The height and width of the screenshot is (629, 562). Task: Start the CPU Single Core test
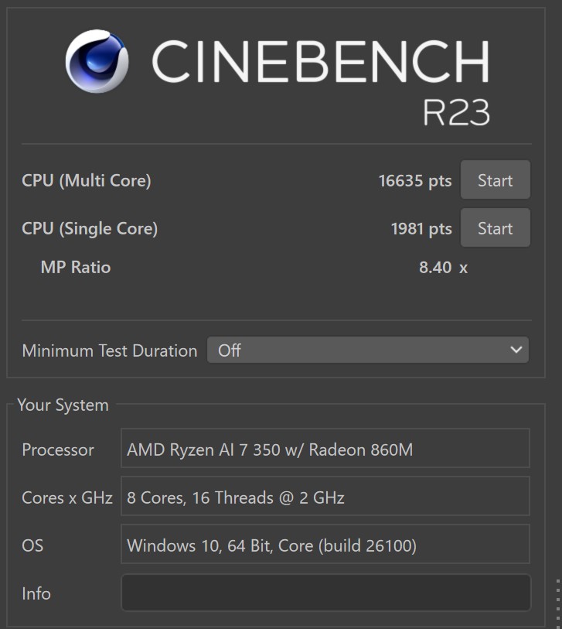(495, 228)
